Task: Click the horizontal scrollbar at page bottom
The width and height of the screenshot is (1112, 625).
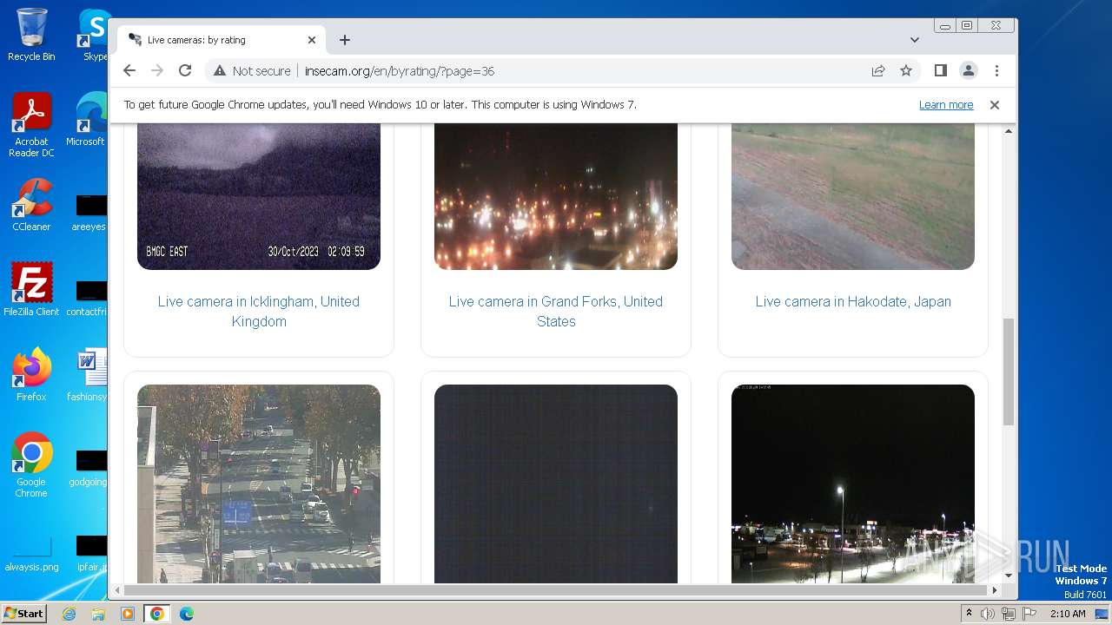Action: pyautogui.click(x=556, y=590)
